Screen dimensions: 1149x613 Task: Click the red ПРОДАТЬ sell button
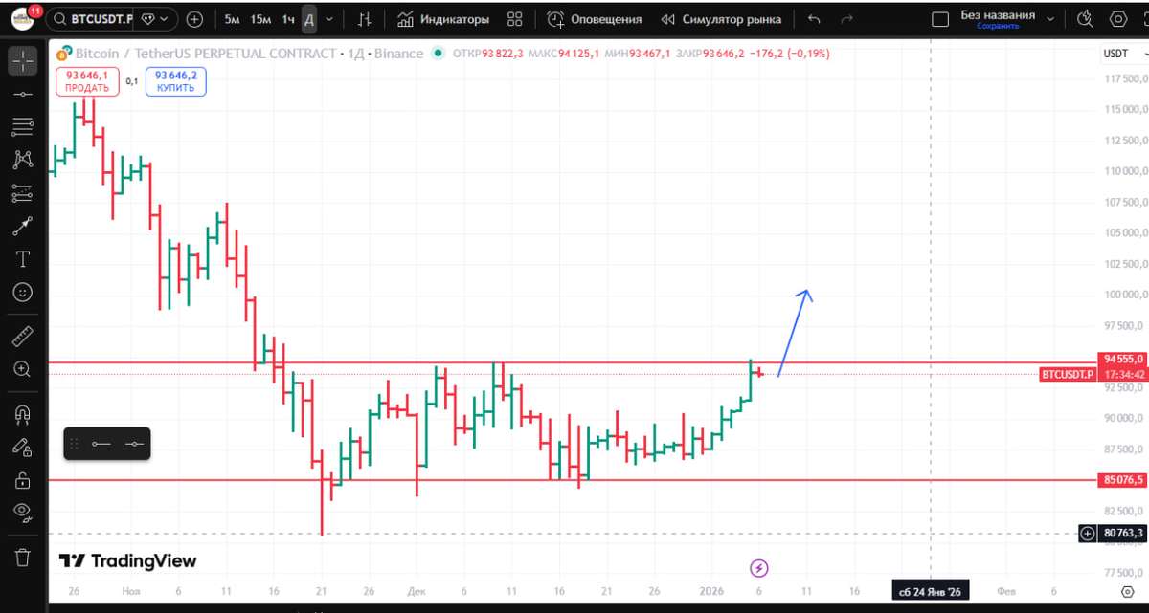[x=86, y=81]
